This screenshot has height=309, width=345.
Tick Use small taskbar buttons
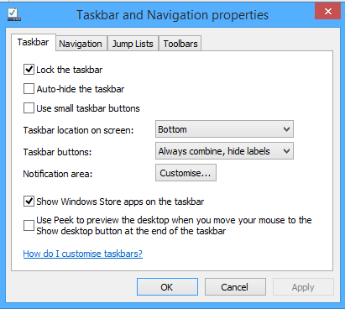[29, 108]
